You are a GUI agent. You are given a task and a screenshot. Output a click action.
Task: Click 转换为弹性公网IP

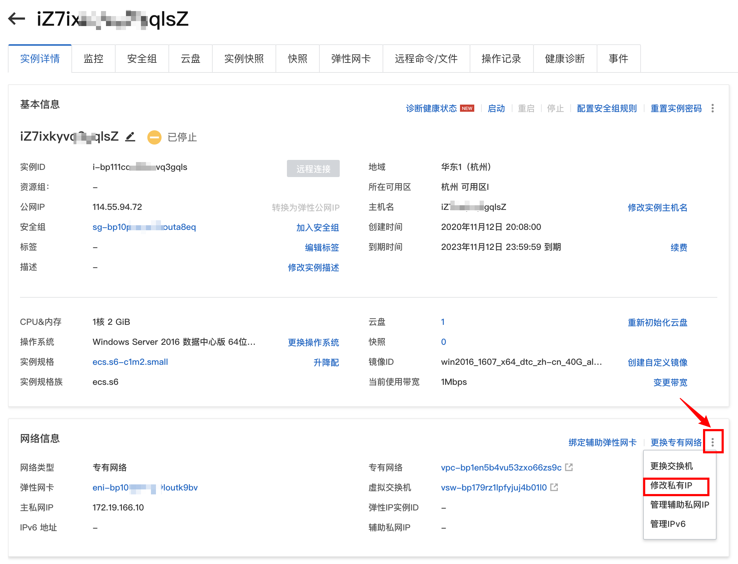tap(306, 207)
